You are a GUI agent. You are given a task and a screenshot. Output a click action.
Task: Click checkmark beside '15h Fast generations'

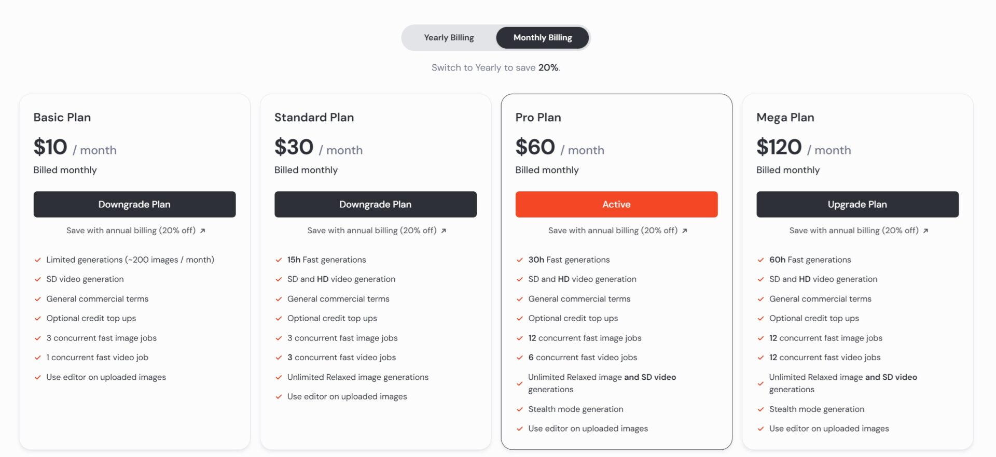point(279,260)
